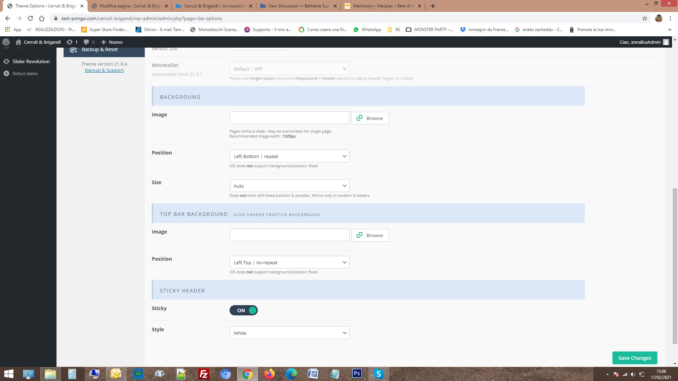Expand the Sticky Style dropdown set to White
This screenshot has width=678, height=381.
290,333
